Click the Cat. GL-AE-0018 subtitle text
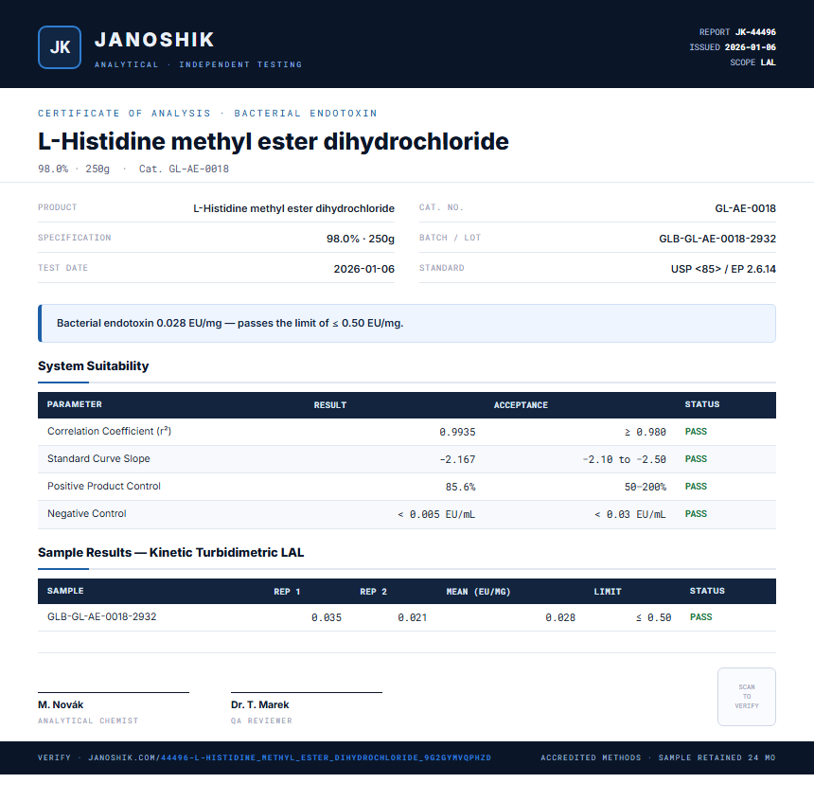Viewport: 814px width, 801px height. 184,169
